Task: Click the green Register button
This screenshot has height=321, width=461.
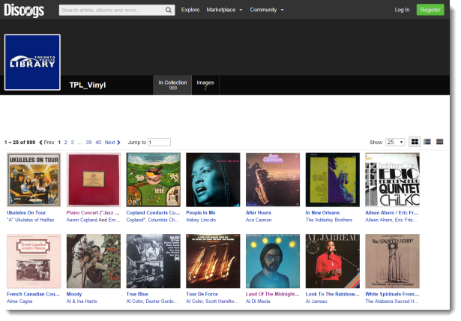Action: pos(430,10)
